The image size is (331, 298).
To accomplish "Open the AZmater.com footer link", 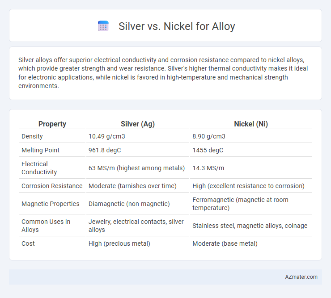I will [x=301, y=277].
